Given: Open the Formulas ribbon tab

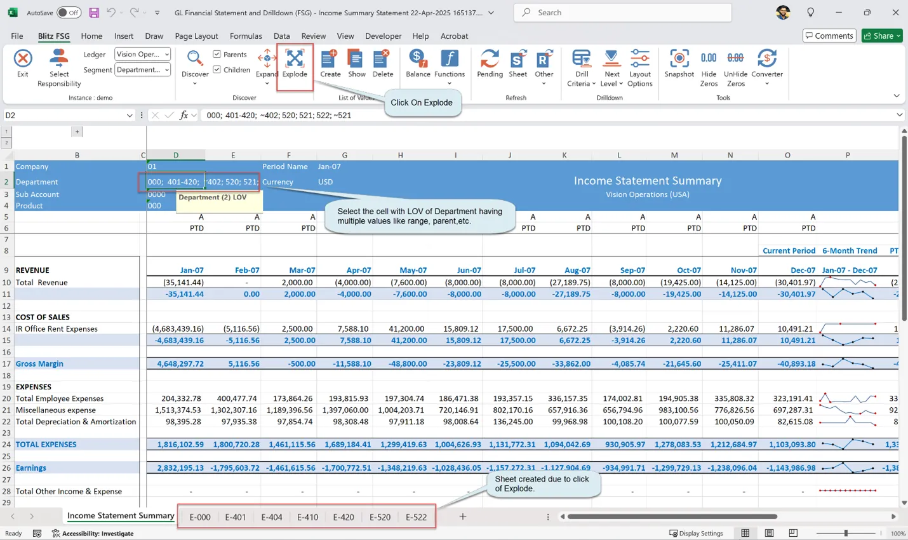Looking at the screenshot, I should [246, 36].
